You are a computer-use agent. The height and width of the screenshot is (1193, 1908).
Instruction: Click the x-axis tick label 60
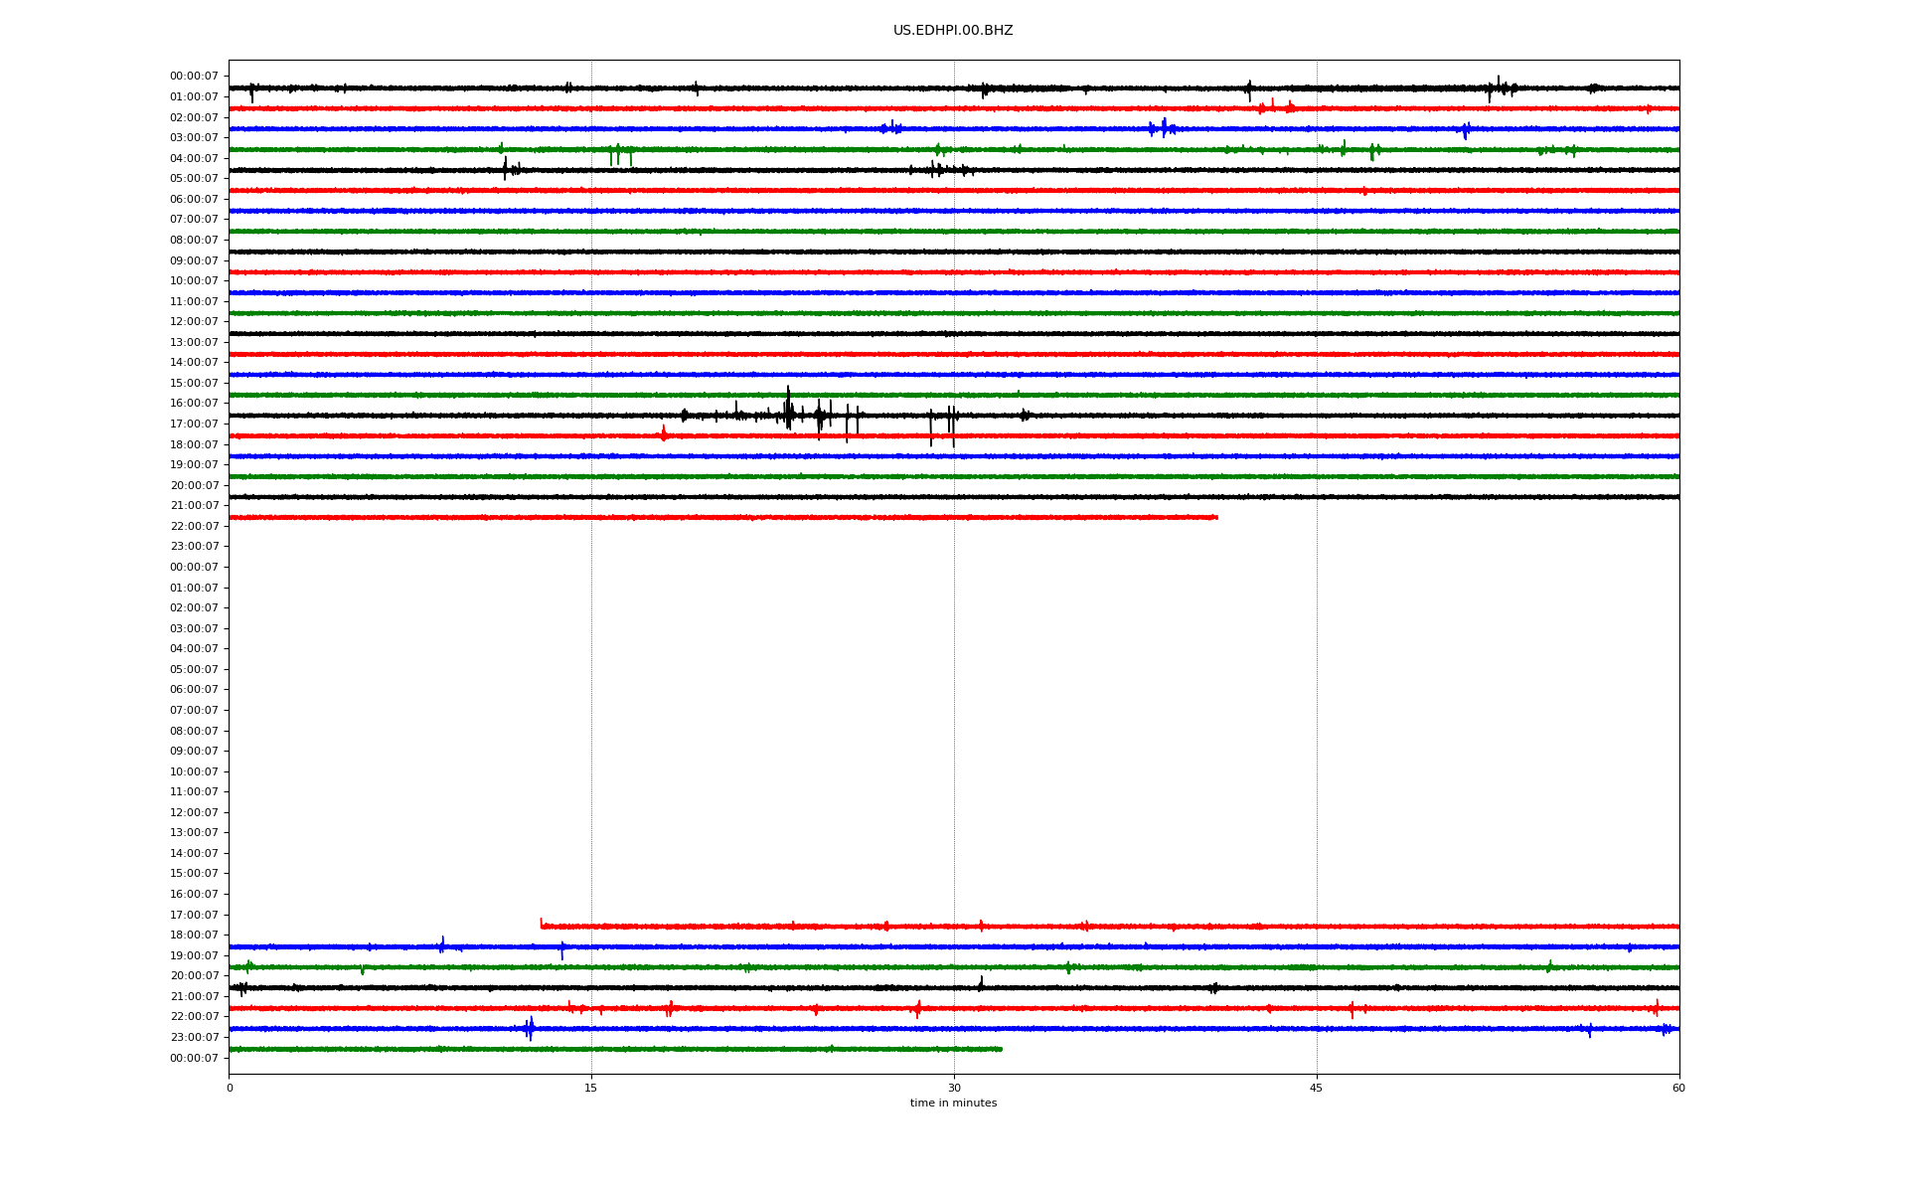click(1678, 1088)
